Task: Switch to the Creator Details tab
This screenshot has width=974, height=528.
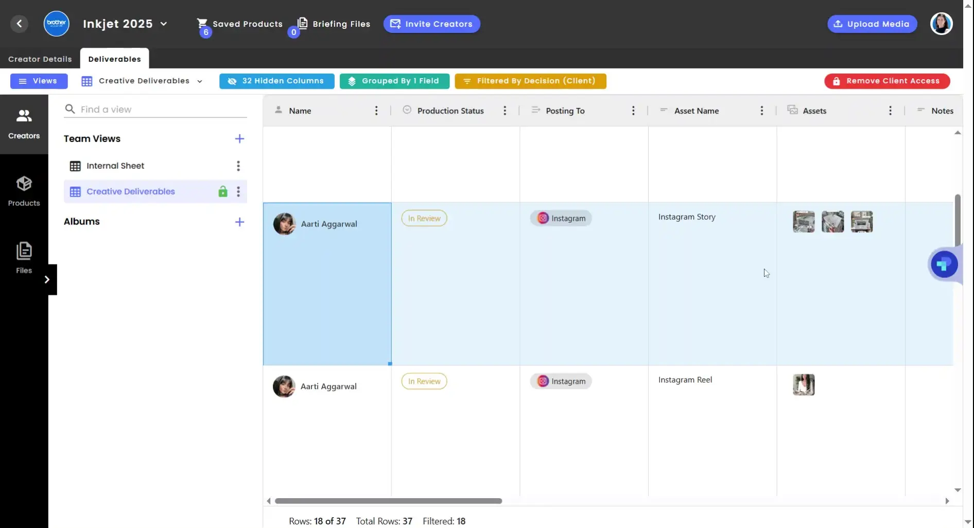Action: pos(40,59)
